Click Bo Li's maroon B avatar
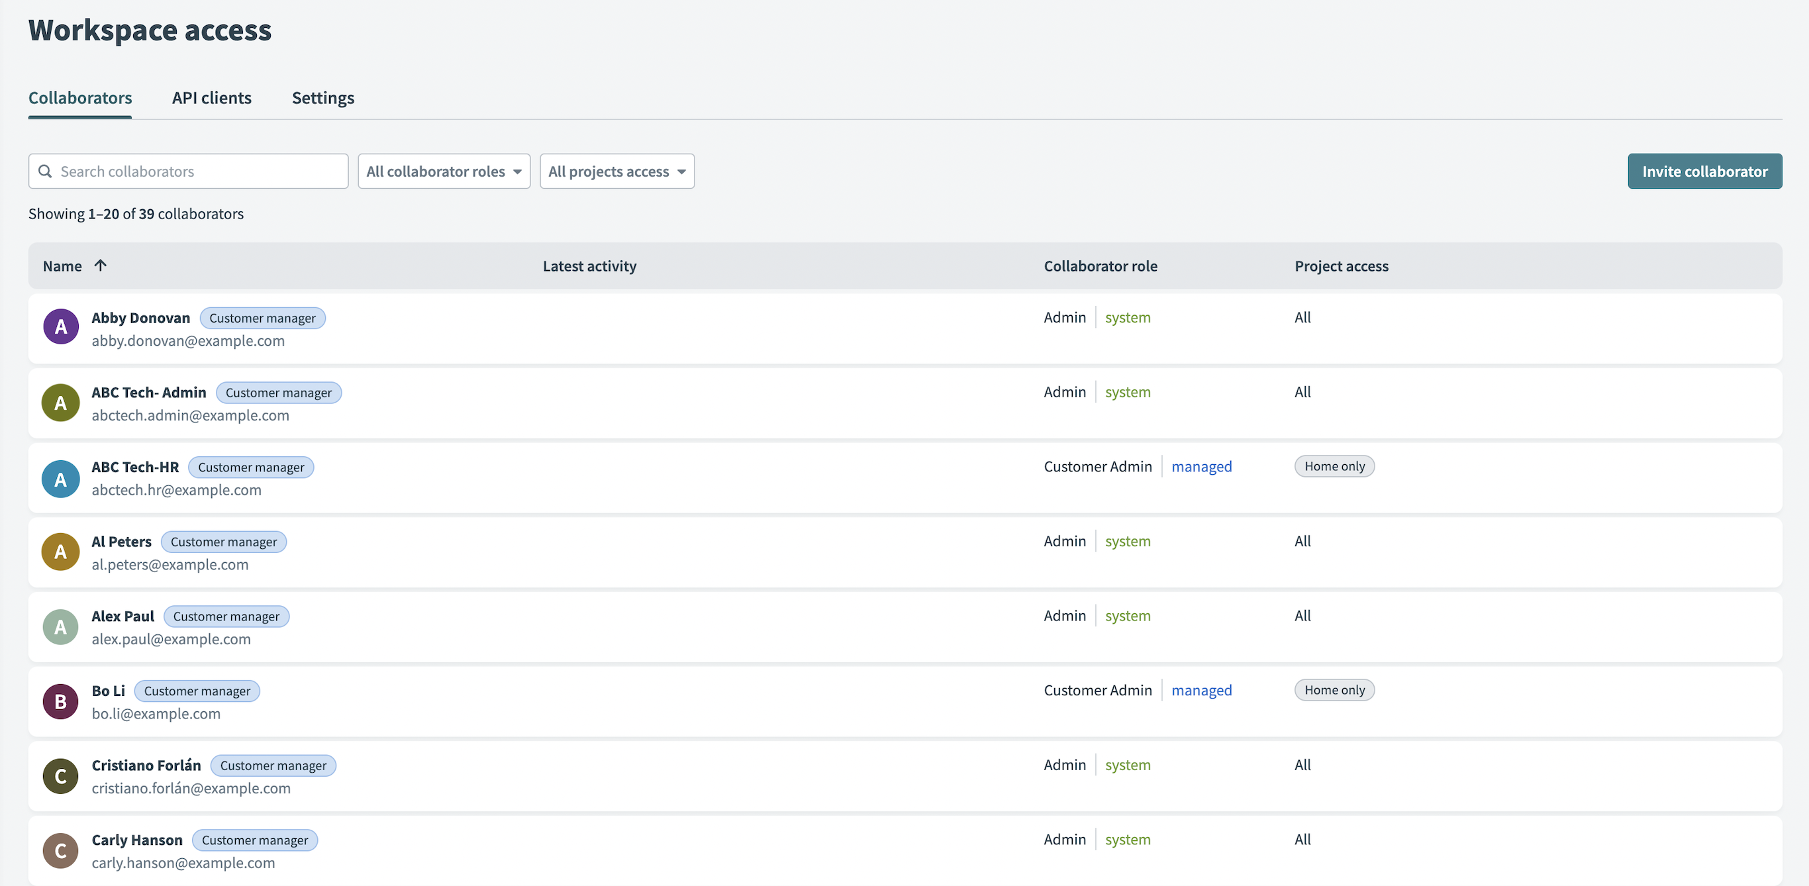 61,701
